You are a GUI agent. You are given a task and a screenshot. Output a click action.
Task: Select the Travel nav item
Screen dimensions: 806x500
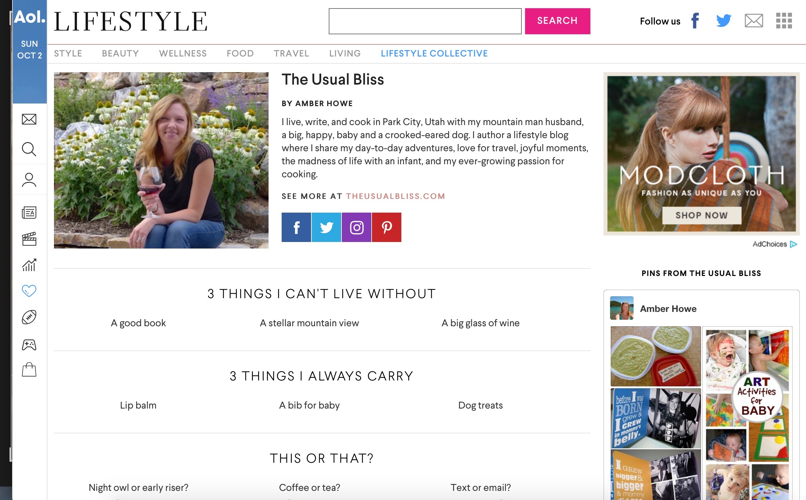tap(291, 54)
